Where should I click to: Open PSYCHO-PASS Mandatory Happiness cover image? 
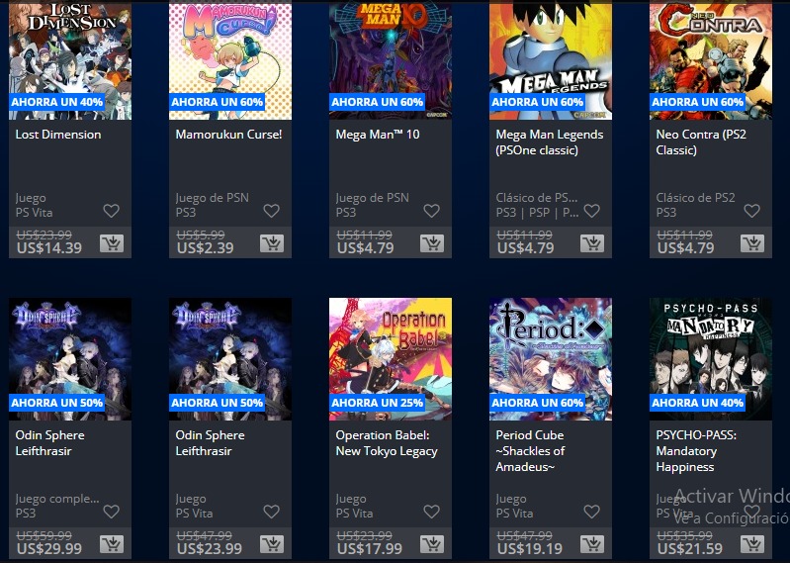click(711, 359)
